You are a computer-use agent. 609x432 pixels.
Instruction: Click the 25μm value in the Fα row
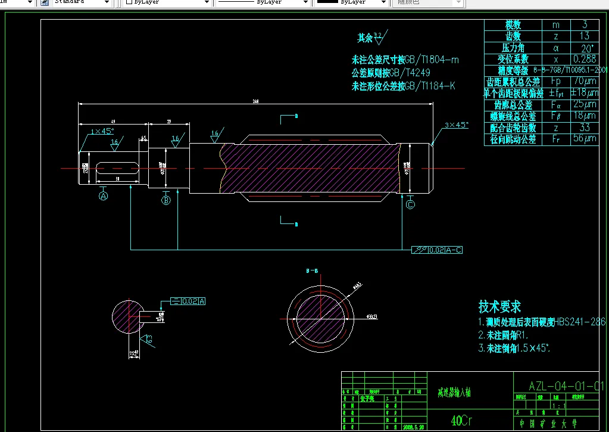tap(585, 104)
